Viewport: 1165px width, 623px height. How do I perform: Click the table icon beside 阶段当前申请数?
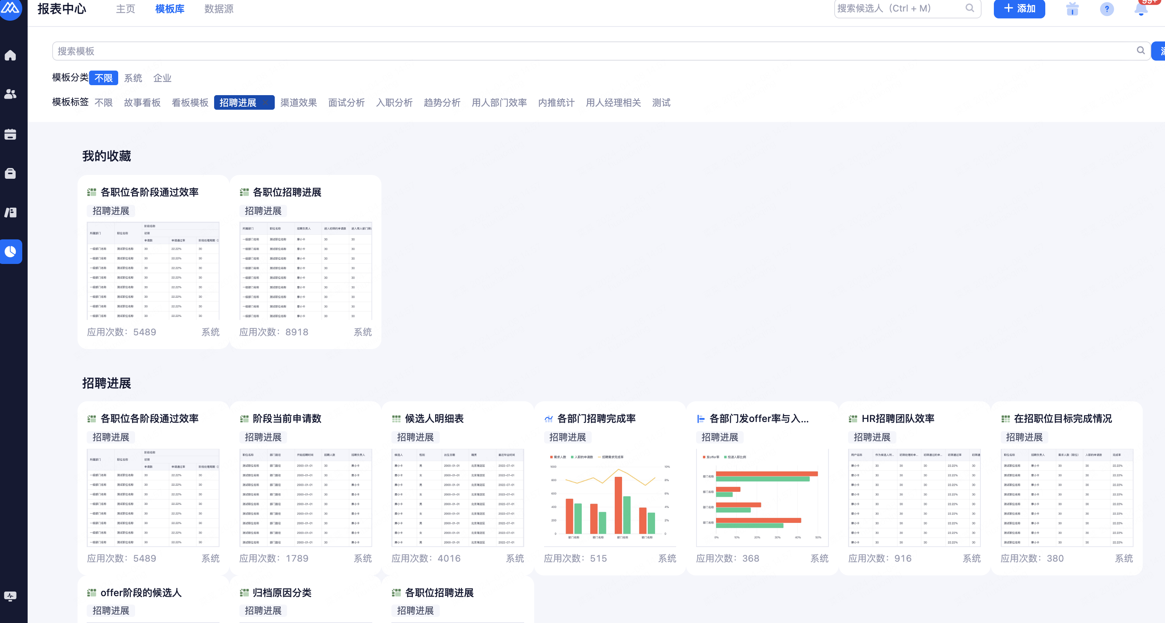point(244,419)
